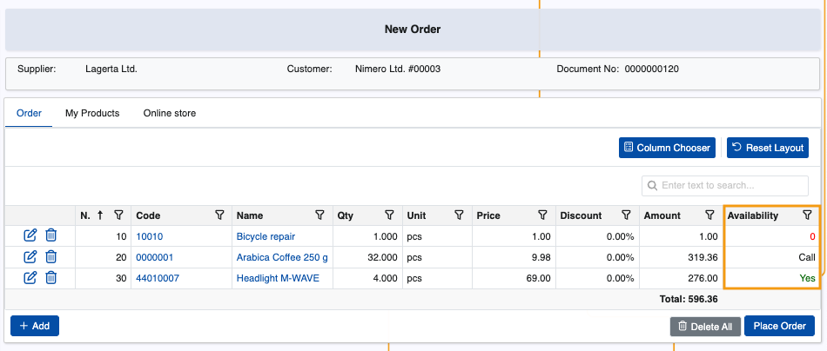
Task: Click the Total: 596.36 summary
Action: [689, 300]
